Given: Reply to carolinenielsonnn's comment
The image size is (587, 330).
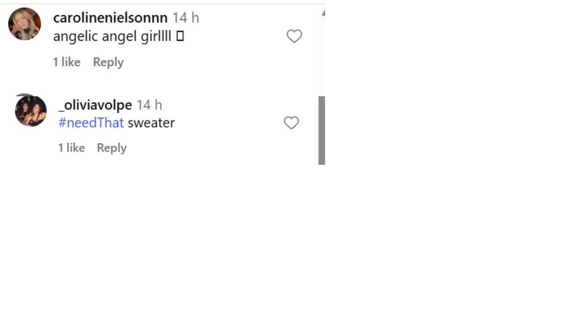Looking at the screenshot, I should (x=108, y=62).
